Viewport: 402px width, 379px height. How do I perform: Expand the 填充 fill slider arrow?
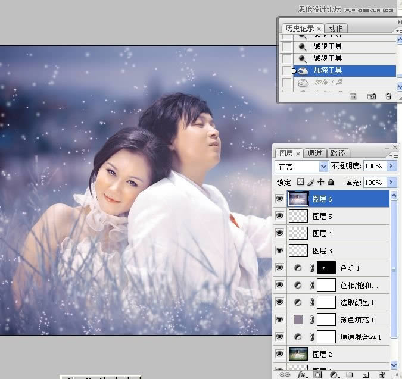point(391,182)
